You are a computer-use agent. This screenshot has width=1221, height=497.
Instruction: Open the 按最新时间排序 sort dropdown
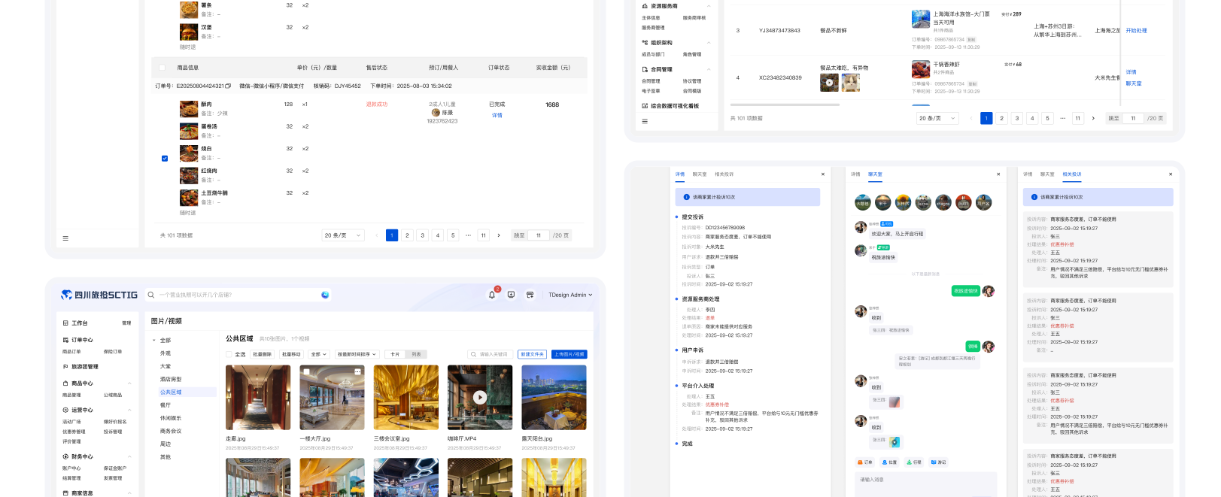(357, 354)
